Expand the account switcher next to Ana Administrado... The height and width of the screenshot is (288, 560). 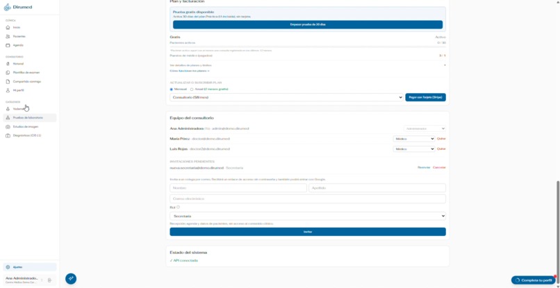[42, 280]
